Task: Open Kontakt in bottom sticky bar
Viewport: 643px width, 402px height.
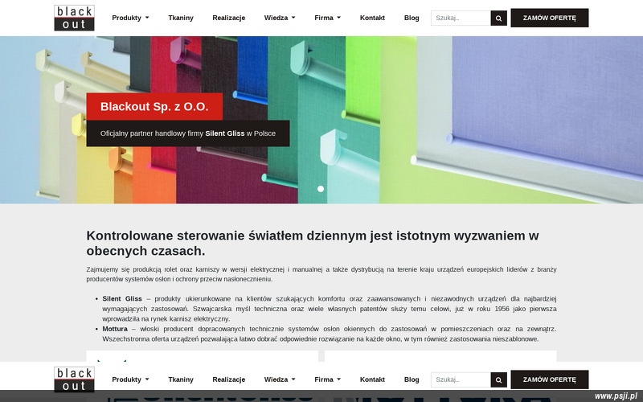Action: tap(372, 379)
